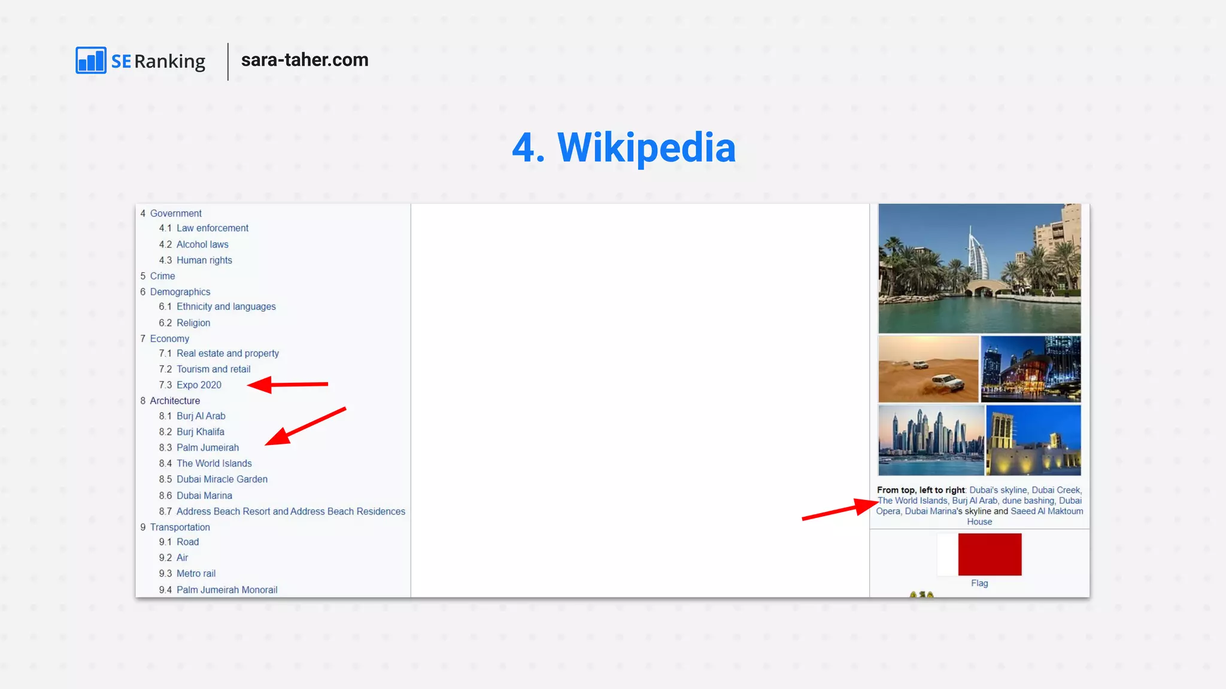The image size is (1226, 689).
Task: Open the Saeed Al Maktoum House photo
Action: click(x=1033, y=440)
